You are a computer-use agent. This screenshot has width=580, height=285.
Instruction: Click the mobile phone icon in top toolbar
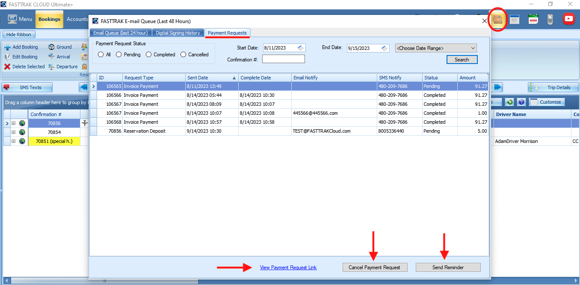click(551, 19)
